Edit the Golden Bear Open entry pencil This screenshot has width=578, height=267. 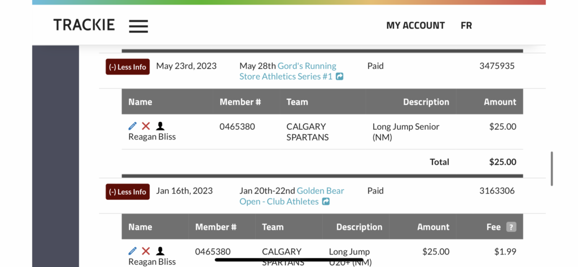point(132,251)
